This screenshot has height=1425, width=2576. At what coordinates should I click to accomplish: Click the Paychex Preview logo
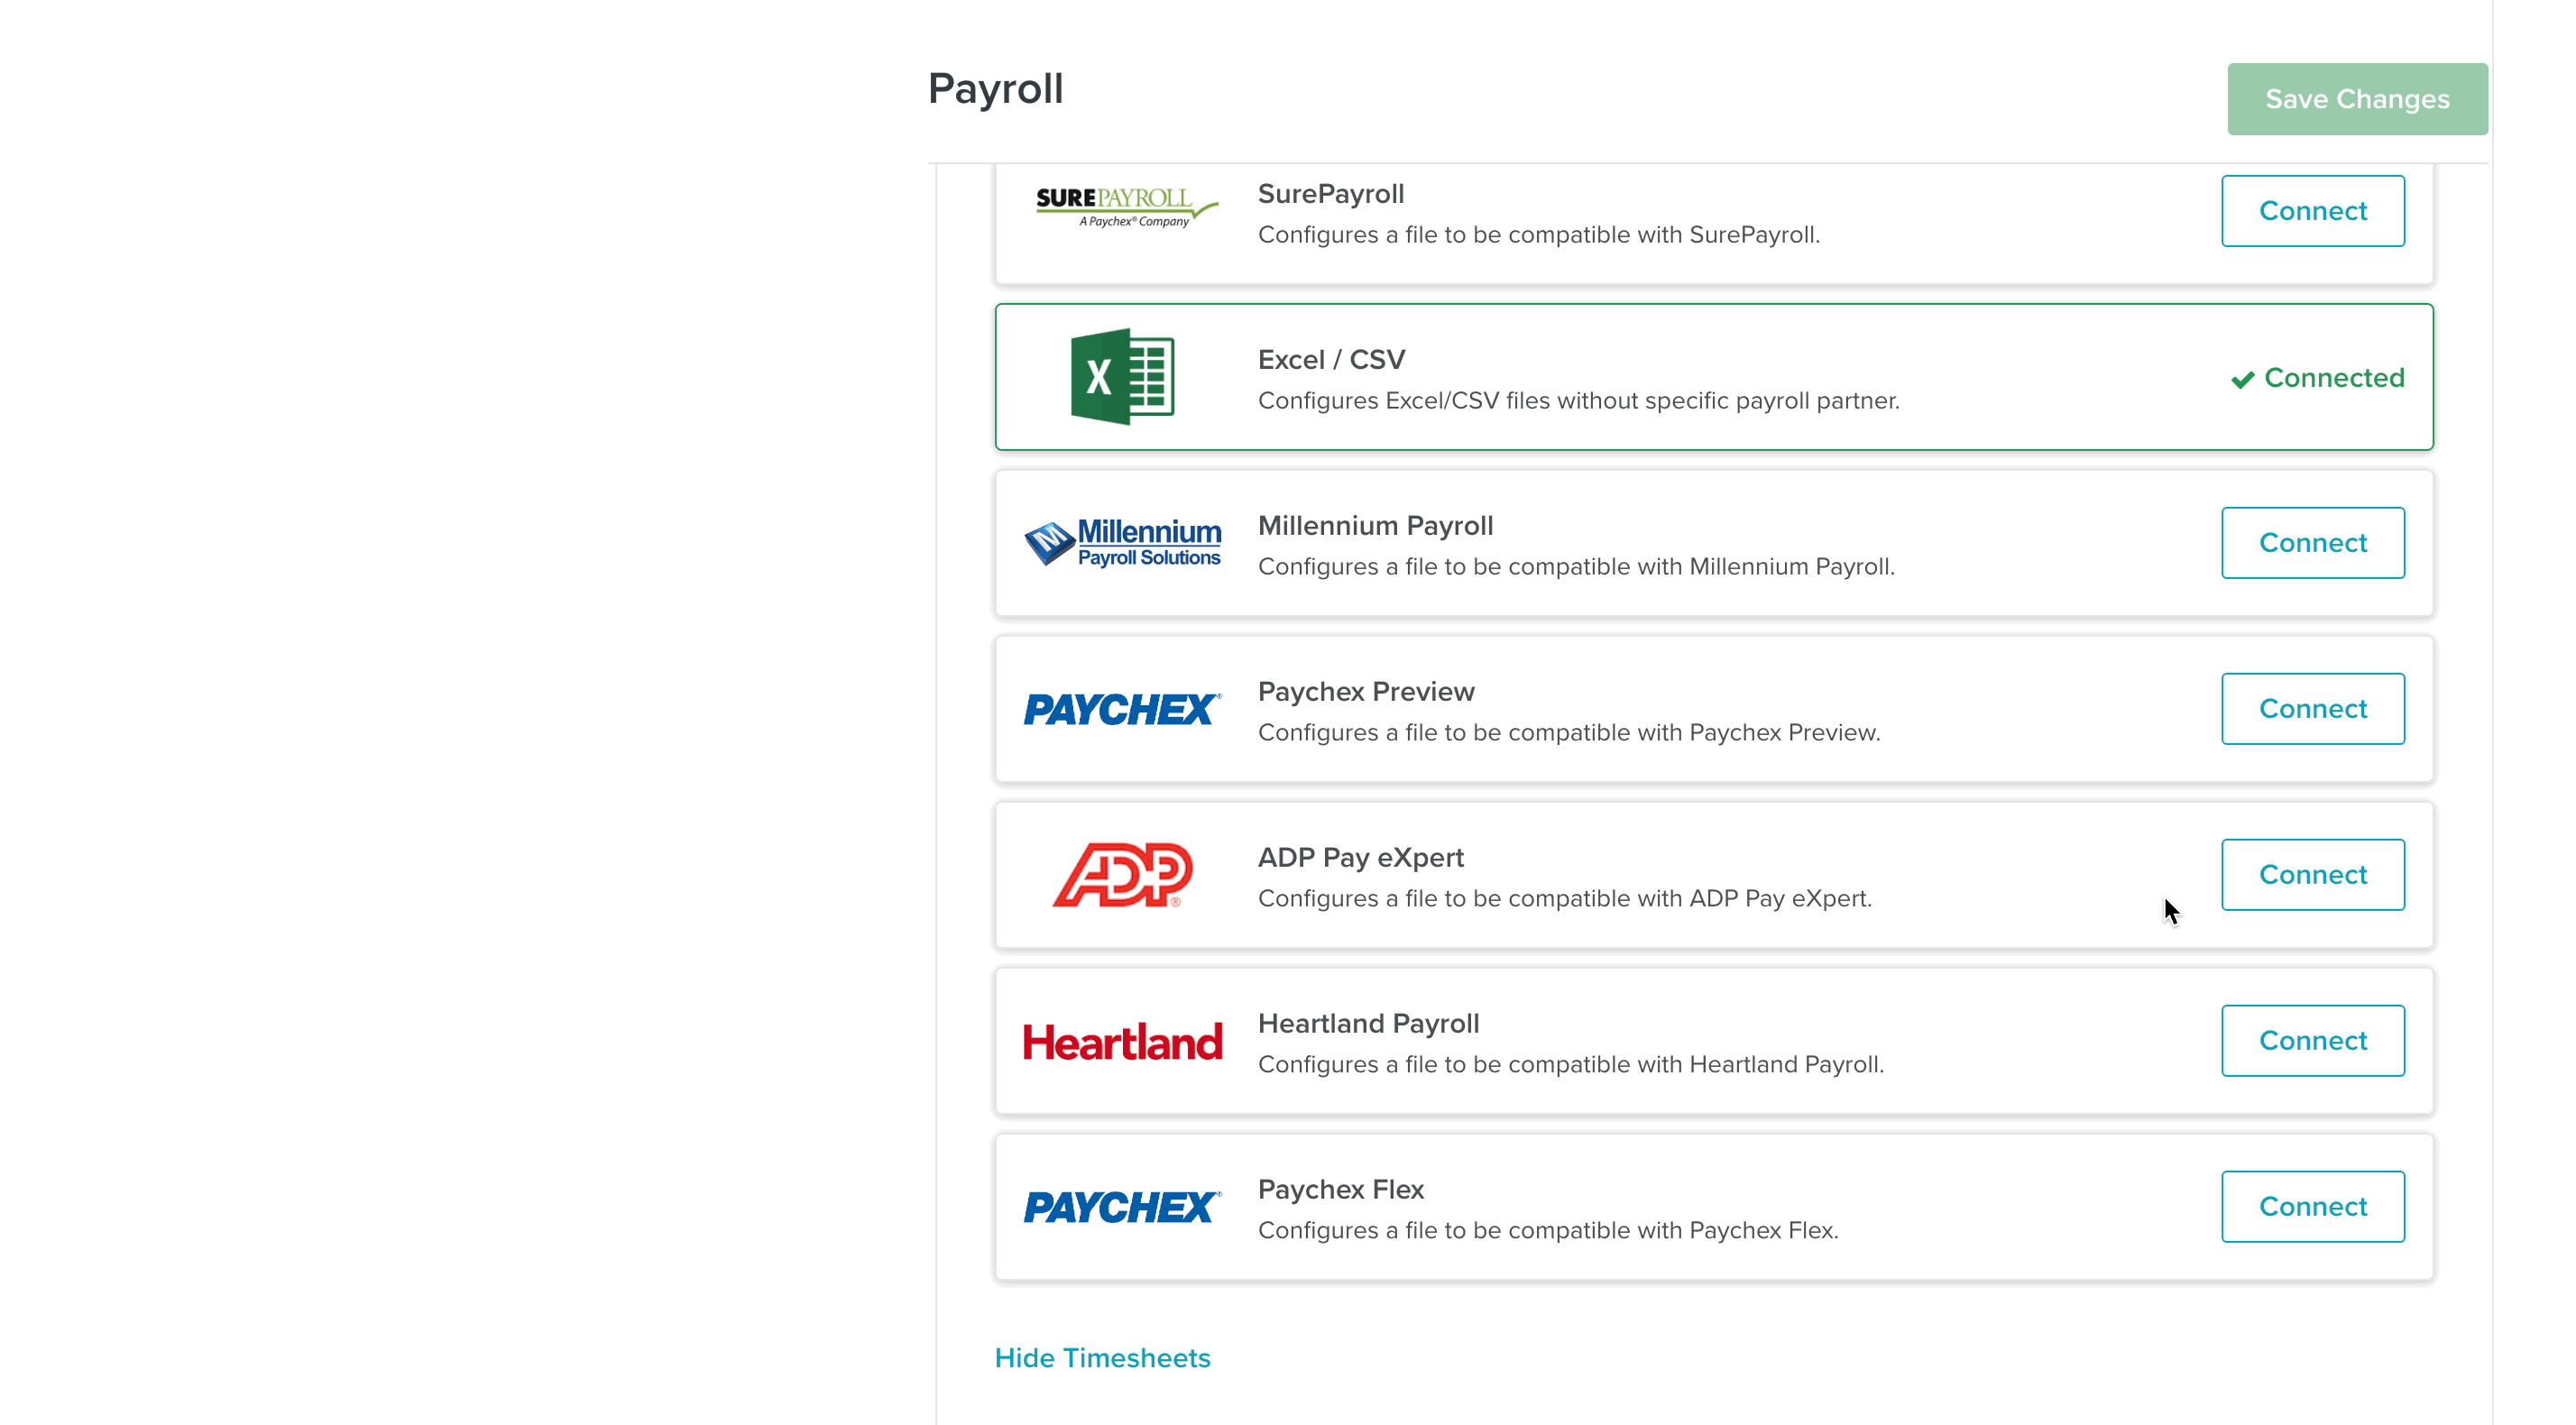tap(1122, 709)
